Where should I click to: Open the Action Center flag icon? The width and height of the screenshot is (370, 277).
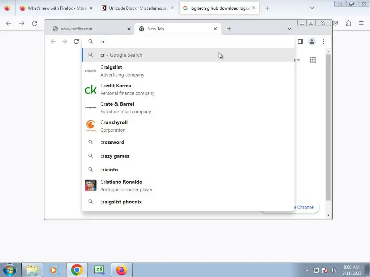click(x=325, y=270)
